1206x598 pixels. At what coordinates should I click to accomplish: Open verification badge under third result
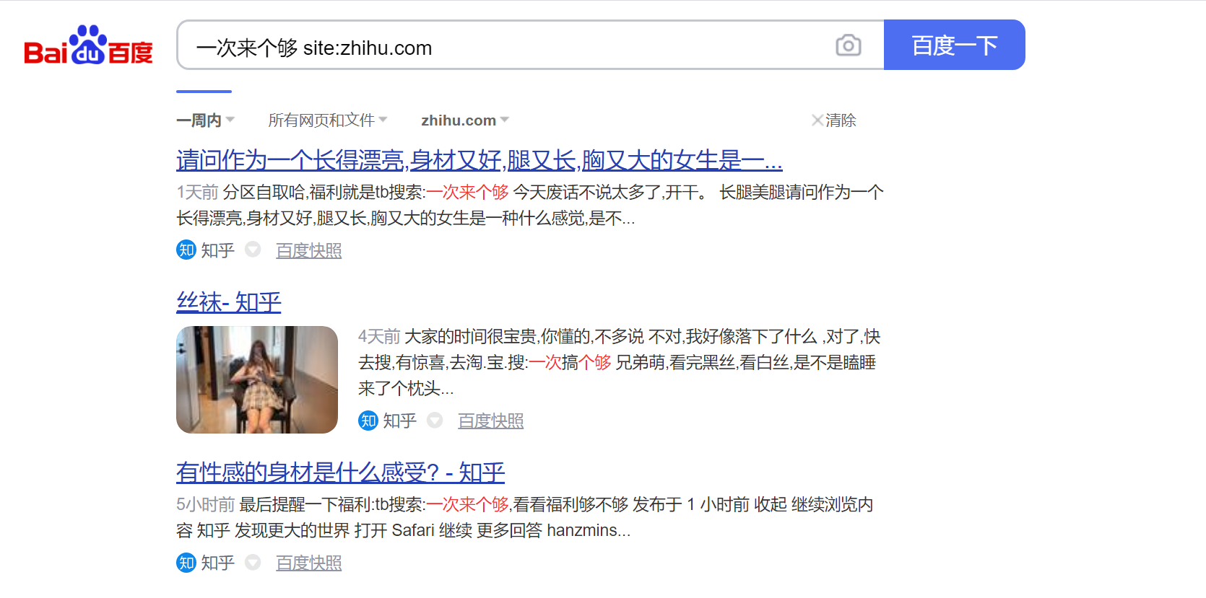(253, 562)
